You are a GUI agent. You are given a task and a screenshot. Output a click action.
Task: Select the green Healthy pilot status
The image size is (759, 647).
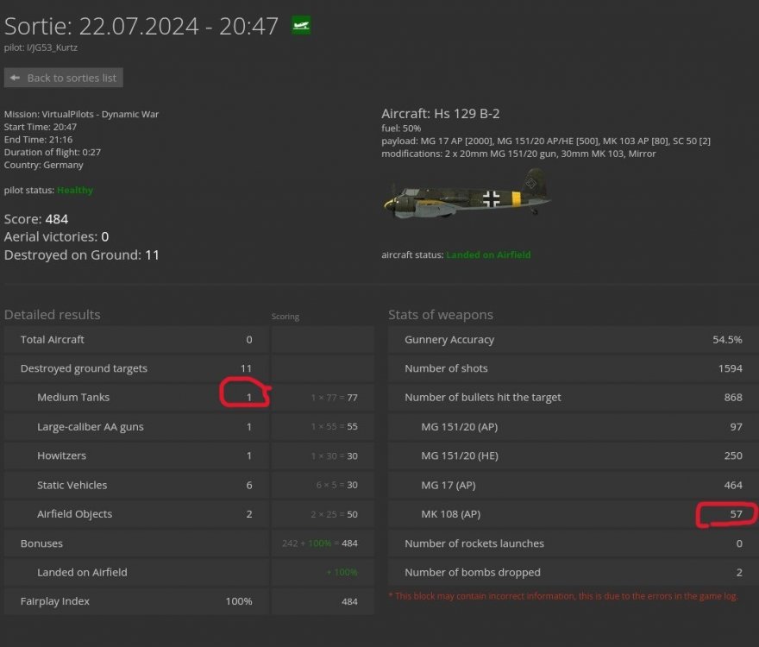click(75, 190)
